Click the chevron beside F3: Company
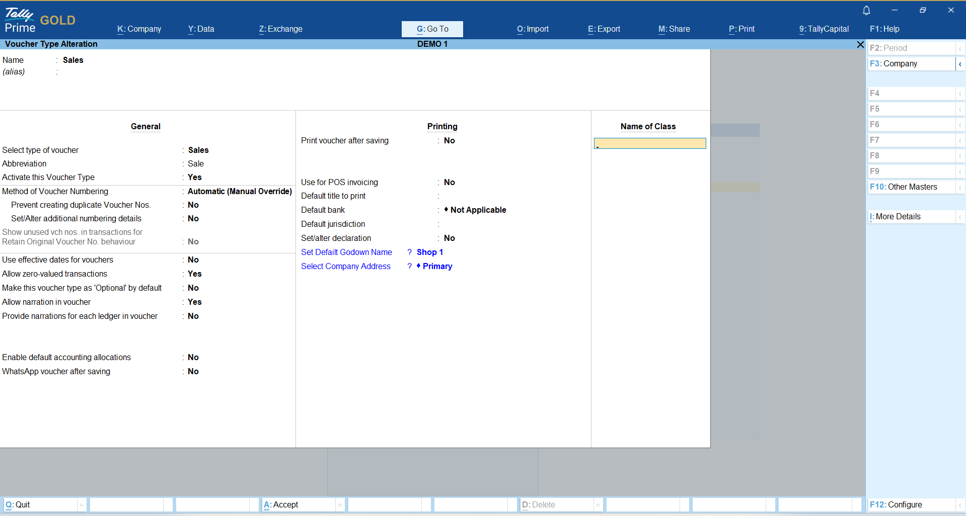The height and width of the screenshot is (516, 966). click(x=960, y=64)
